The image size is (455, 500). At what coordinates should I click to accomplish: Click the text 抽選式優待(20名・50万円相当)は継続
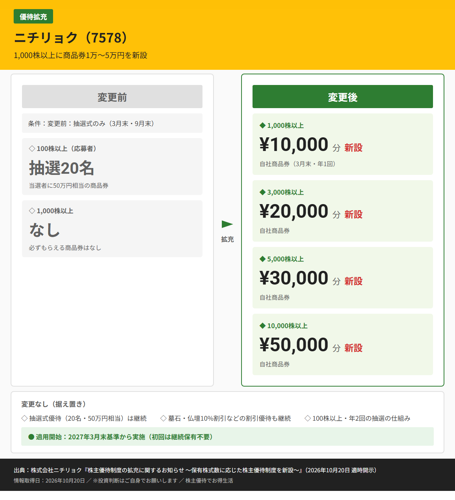pyautogui.click(x=88, y=418)
